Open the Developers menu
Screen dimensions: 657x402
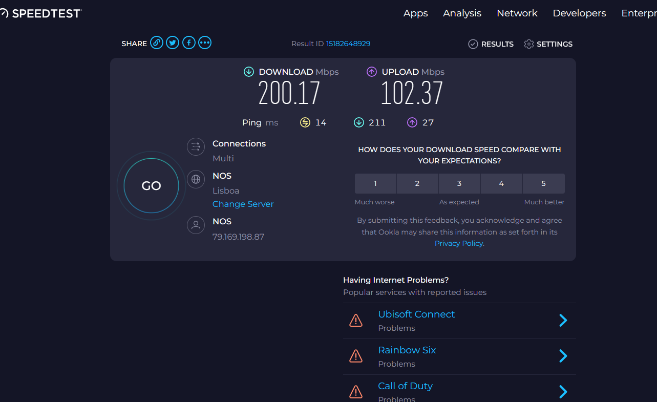580,13
